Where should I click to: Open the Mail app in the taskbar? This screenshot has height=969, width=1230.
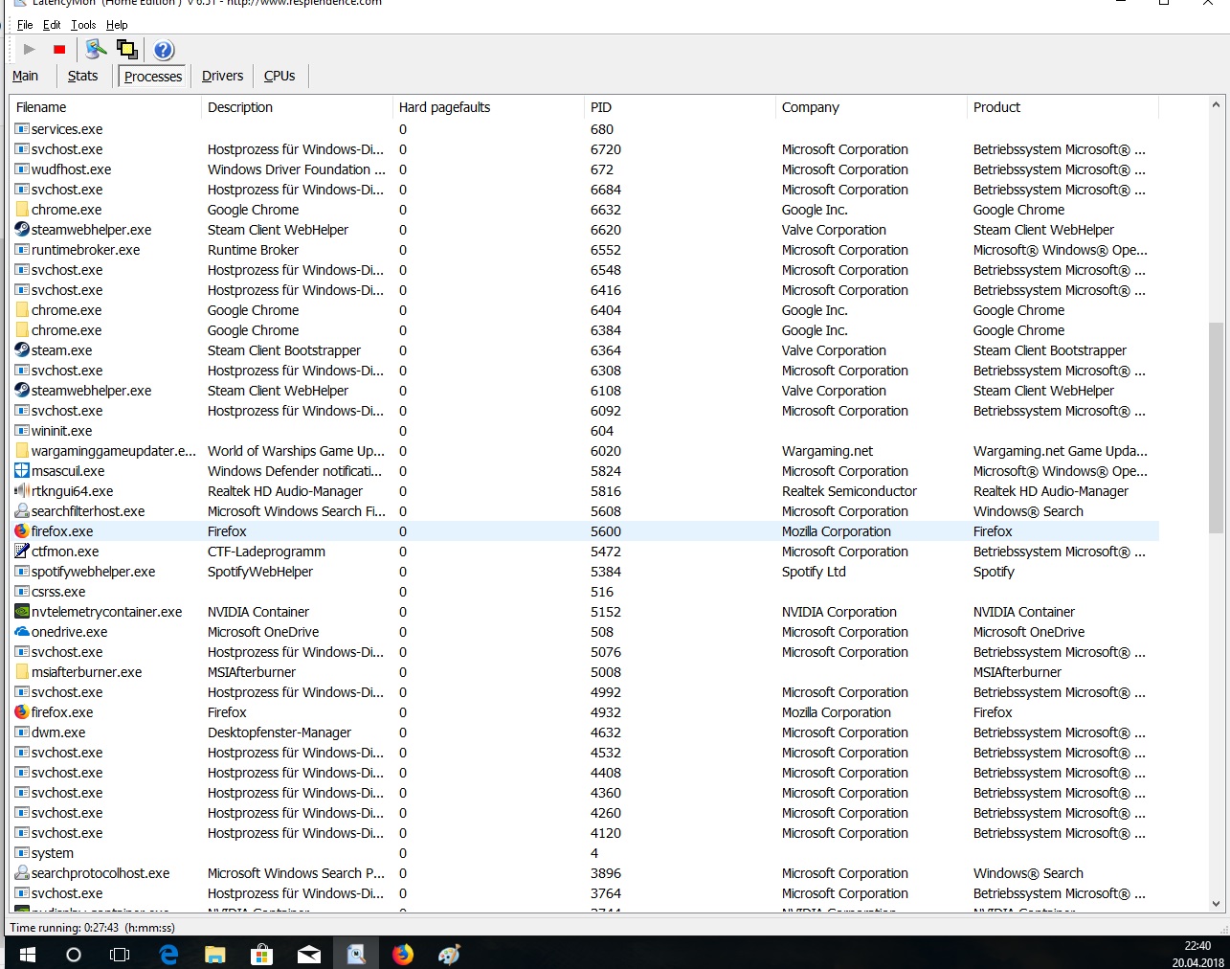click(308, 954)
